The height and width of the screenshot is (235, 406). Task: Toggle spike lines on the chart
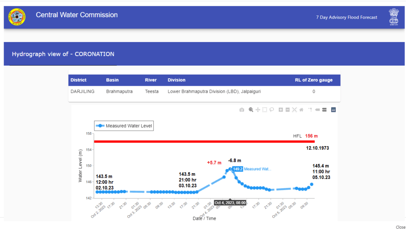coord(310,110)
